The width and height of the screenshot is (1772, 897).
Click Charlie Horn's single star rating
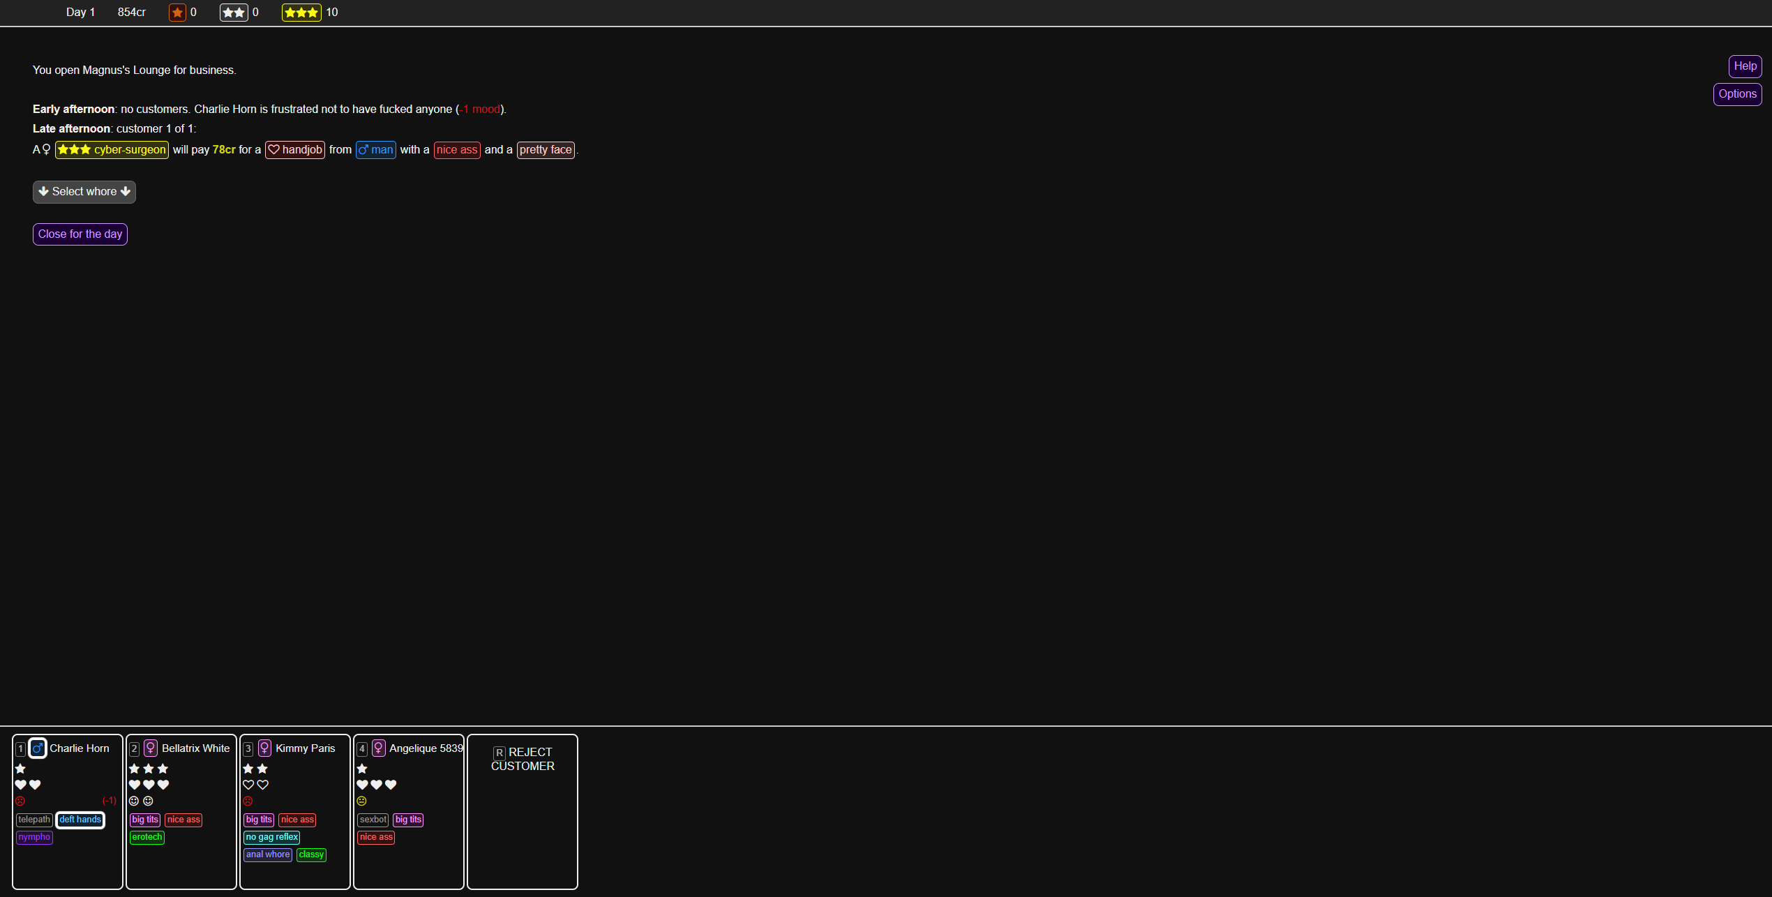coord(21,769)
